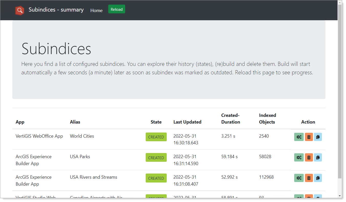
Task: Rebuild USA Parks subindex with gears icon
Action: tap(299, 157)
